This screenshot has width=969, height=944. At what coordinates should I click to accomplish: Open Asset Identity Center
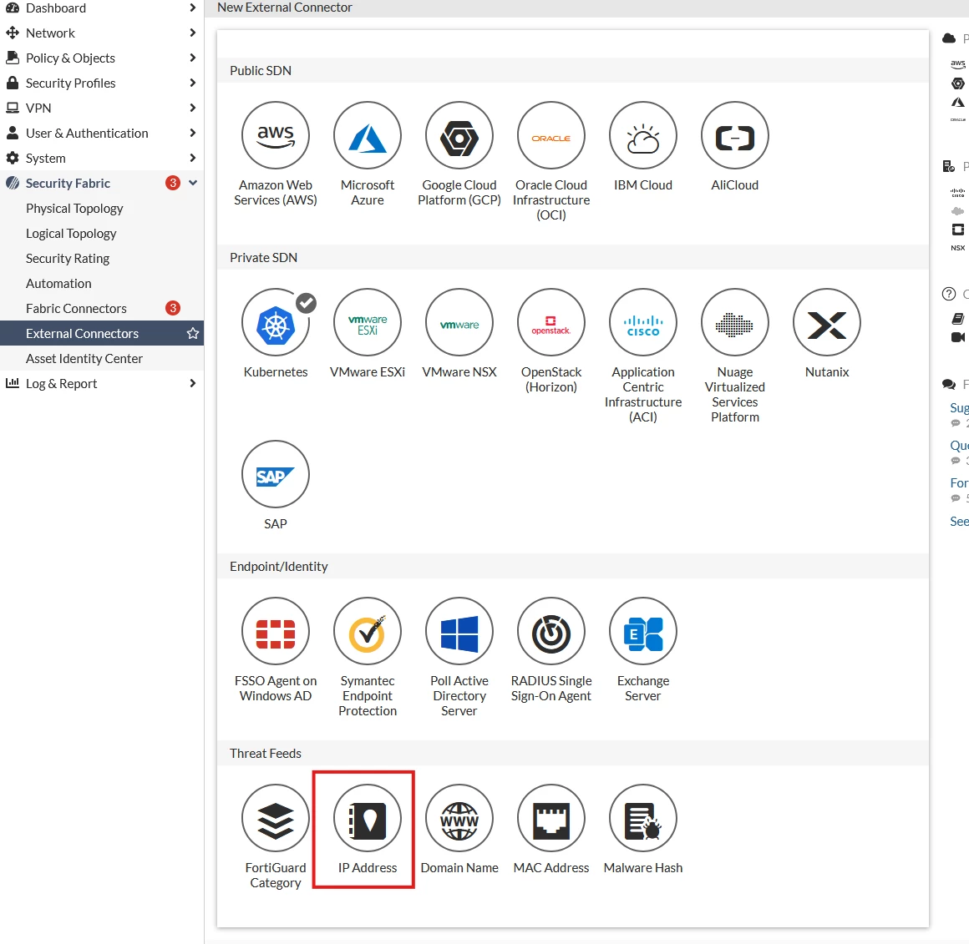[84, 359]
